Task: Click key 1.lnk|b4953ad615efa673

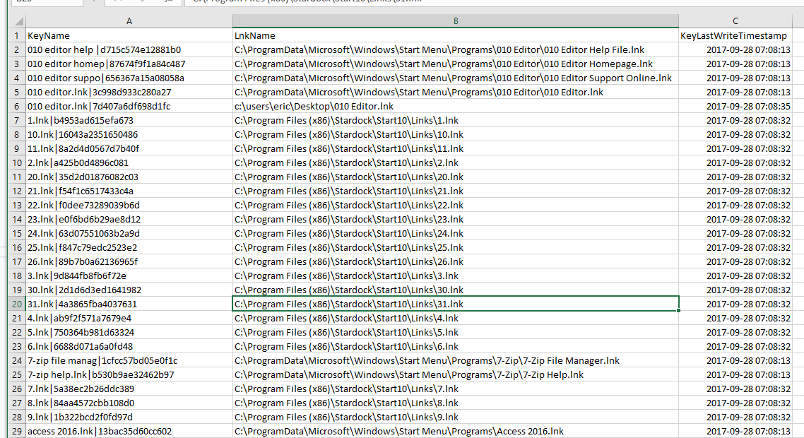Action: point(129,121)
